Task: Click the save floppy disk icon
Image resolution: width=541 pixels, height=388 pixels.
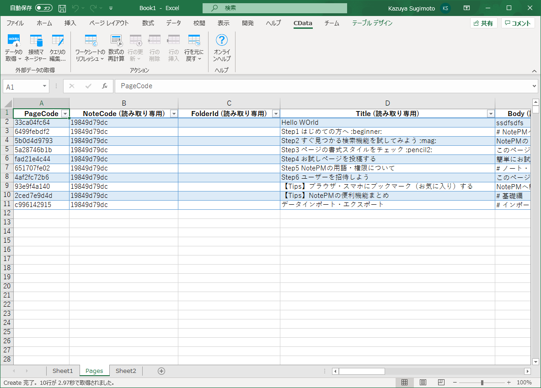Action: 62,8
